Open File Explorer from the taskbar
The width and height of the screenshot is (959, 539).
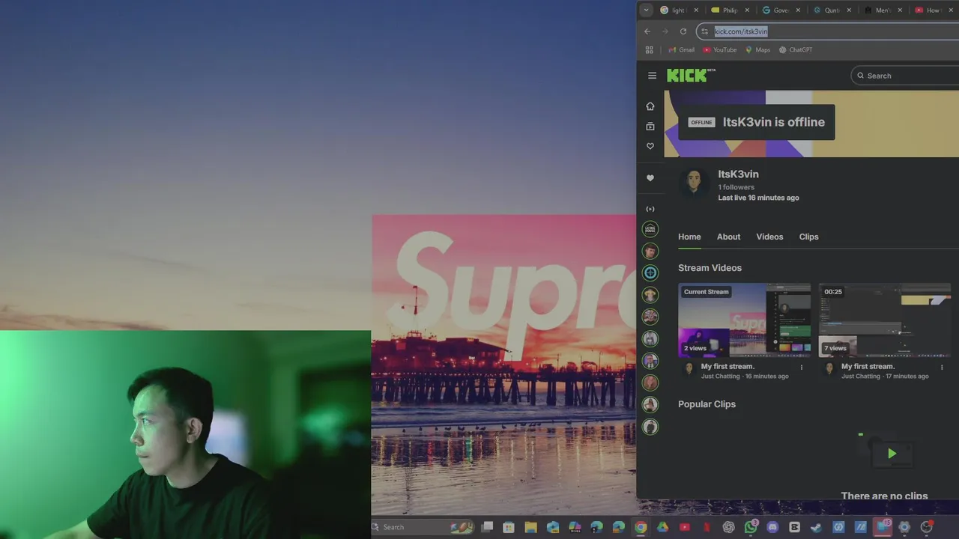[530, 527]
